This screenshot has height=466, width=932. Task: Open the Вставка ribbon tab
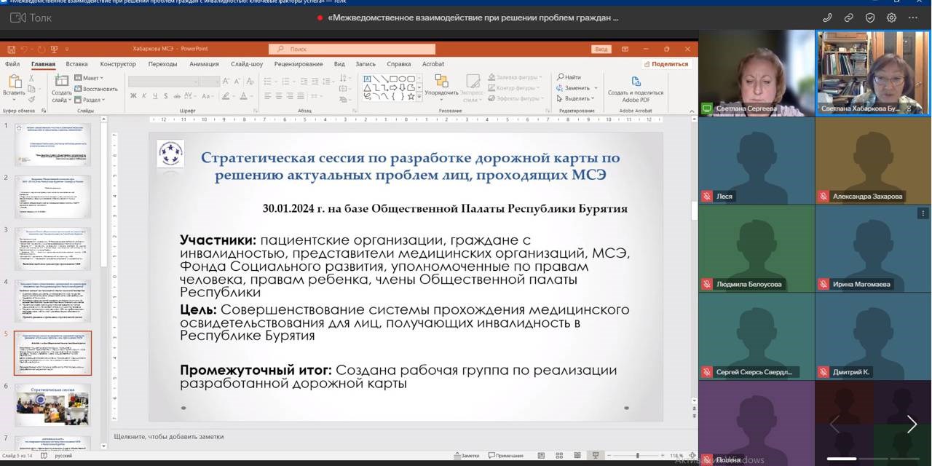(x=76, y=64)
